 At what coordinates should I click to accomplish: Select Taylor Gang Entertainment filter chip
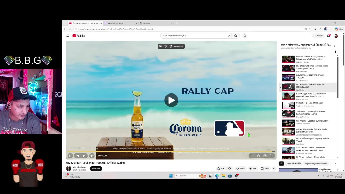[316, 164]
